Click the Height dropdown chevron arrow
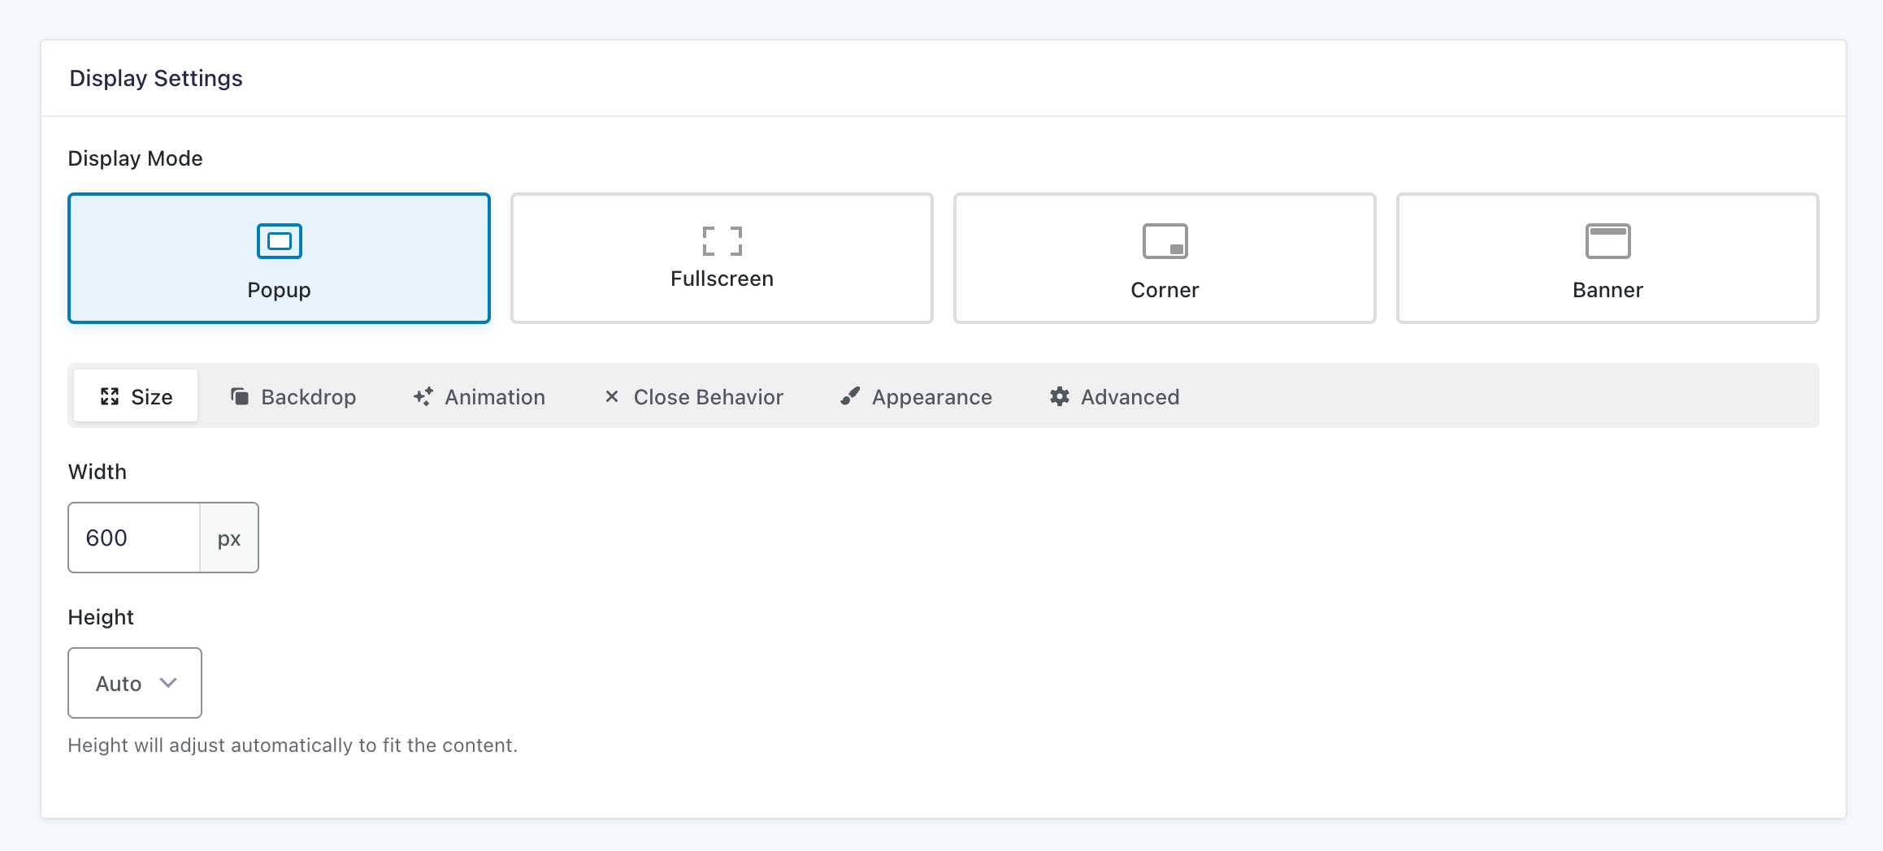This screenshot has width=1883, height=851. click(168, 683)
